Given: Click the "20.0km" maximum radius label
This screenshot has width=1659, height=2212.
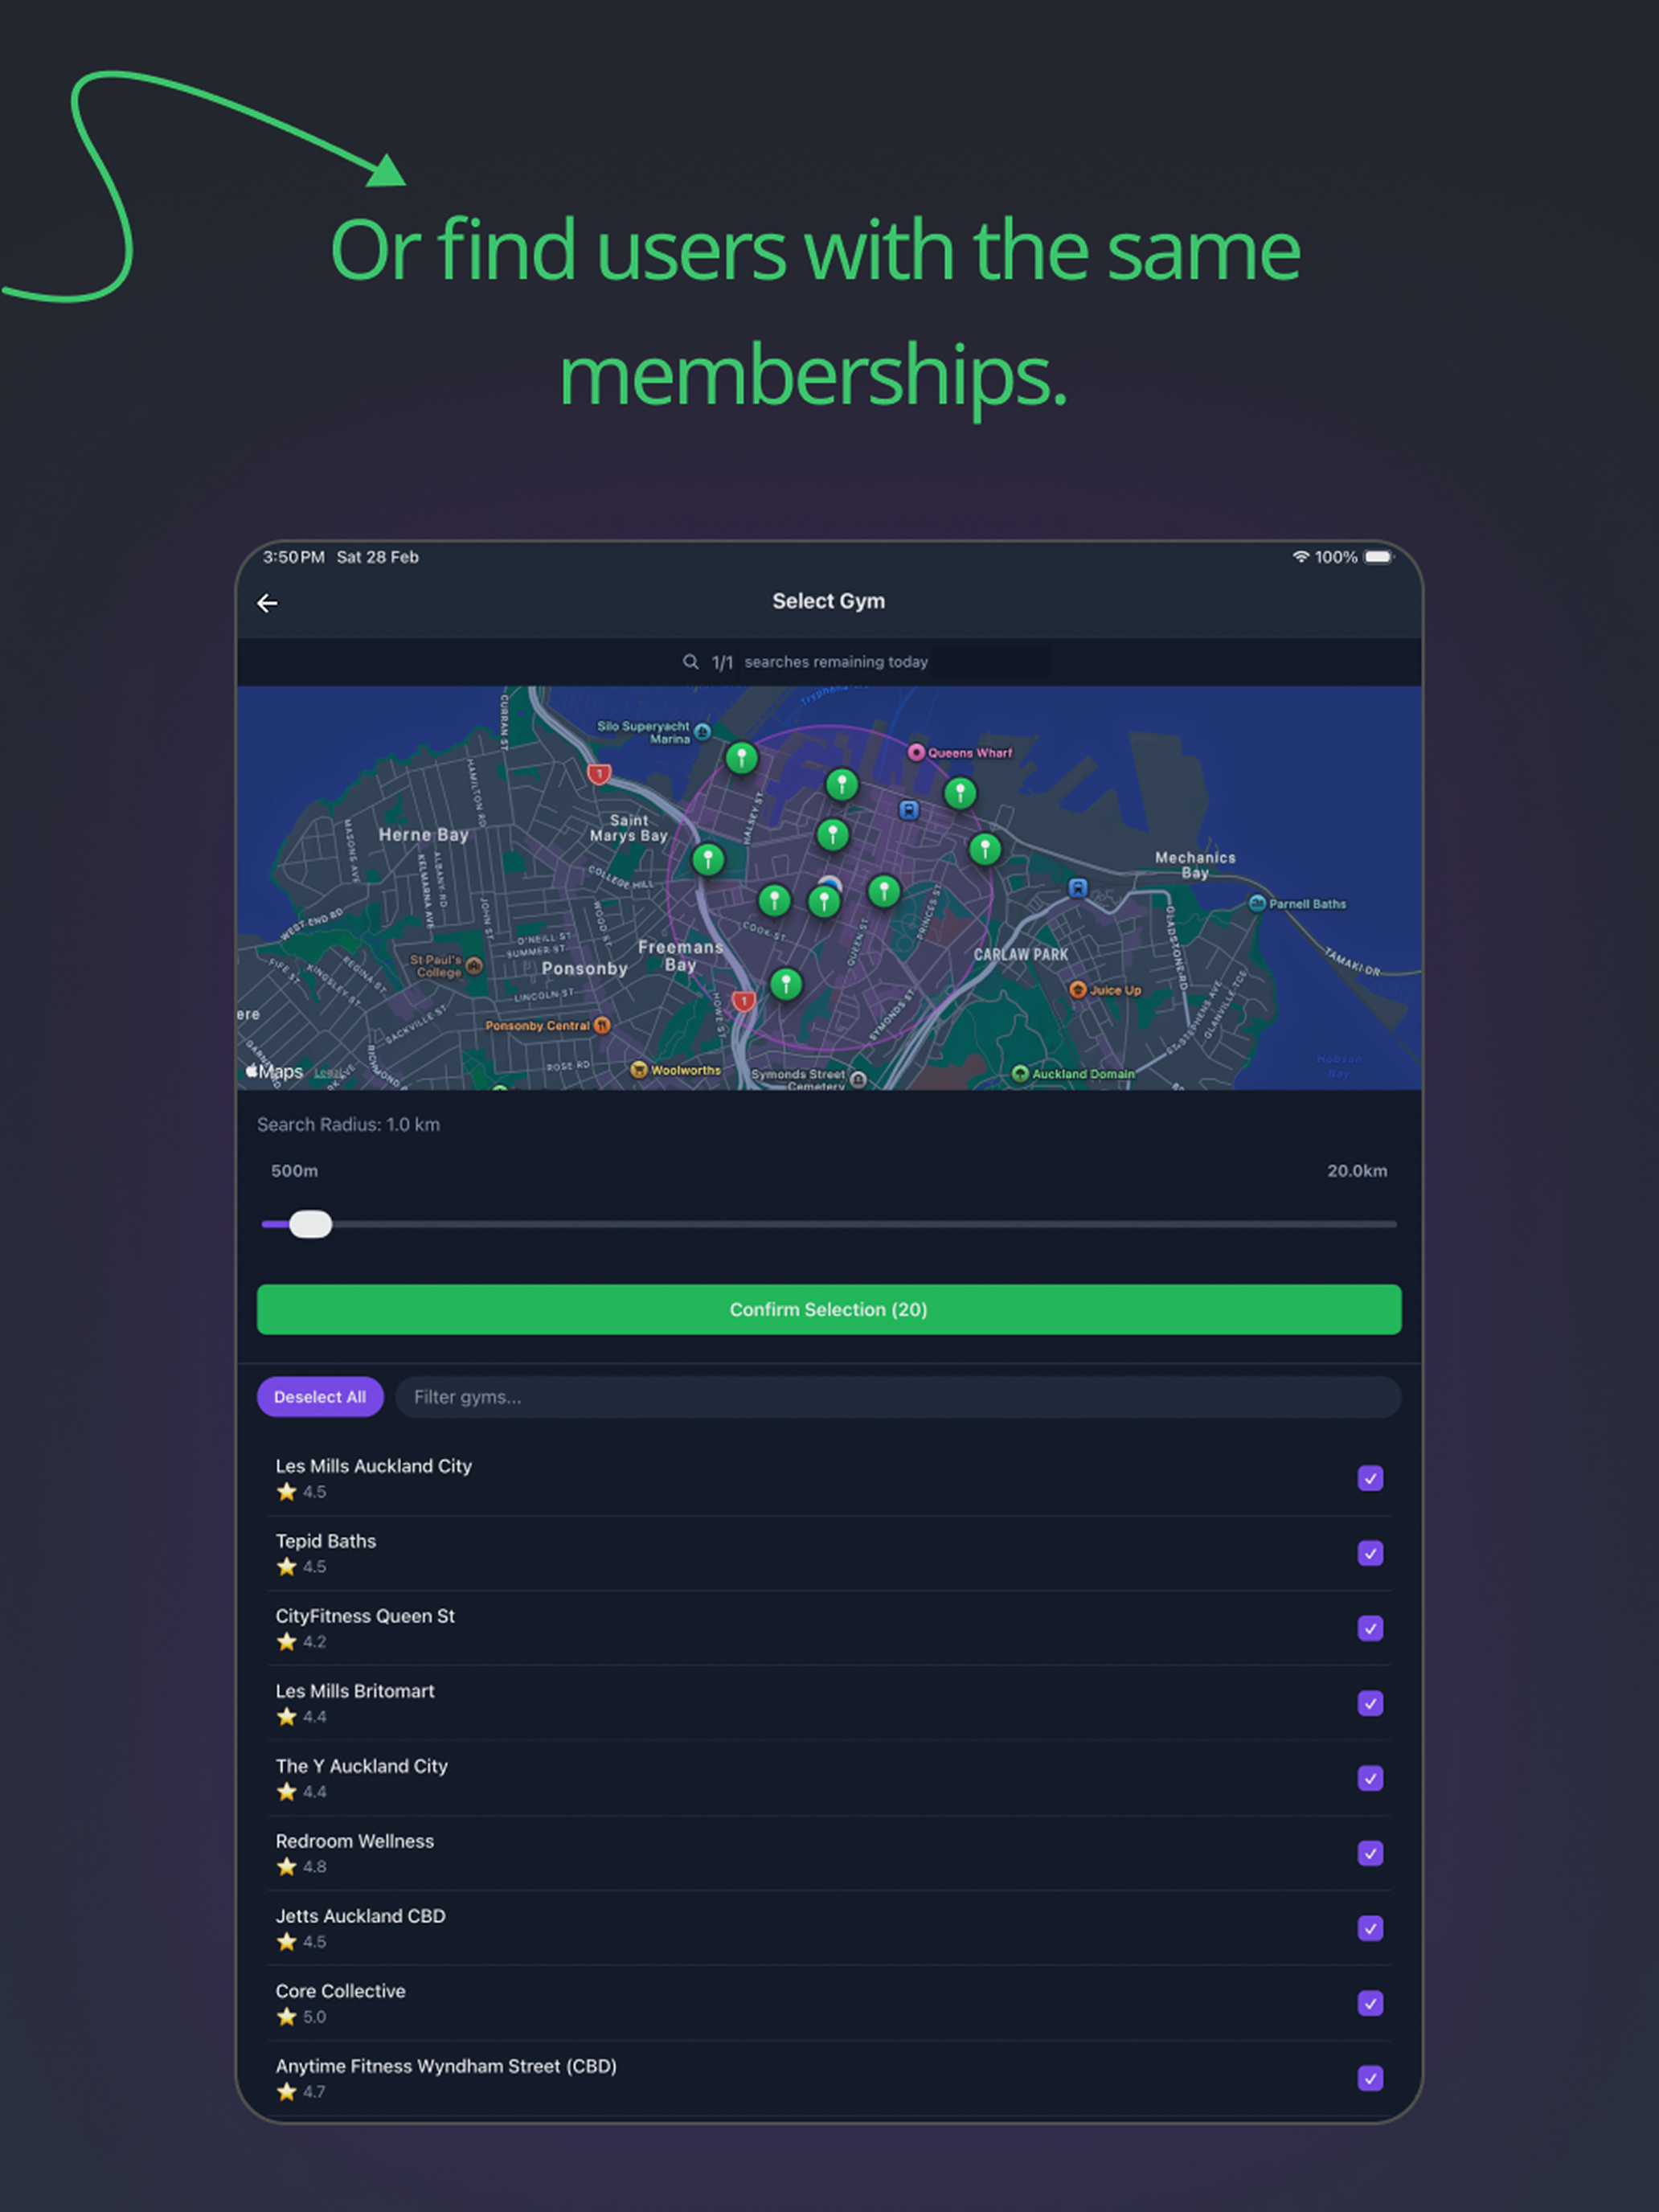Looking at the screenshot, I should [x=1357, y=1171].
